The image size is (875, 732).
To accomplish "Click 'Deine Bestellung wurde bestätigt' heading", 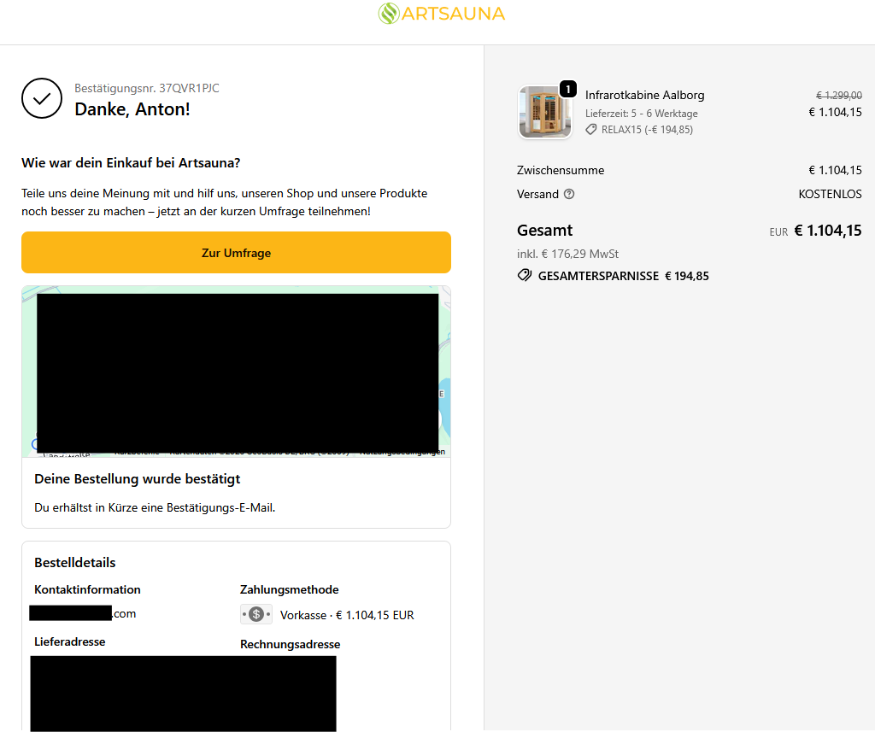I will (x=138, y=479).
